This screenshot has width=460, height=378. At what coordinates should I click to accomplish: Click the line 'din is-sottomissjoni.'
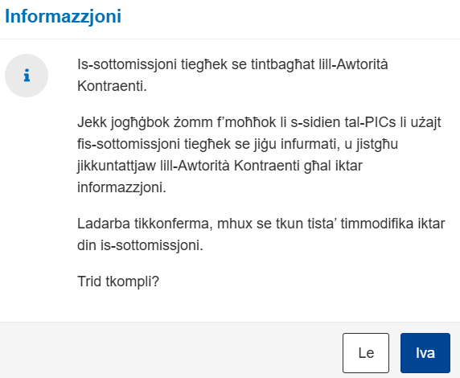[140, 245]
